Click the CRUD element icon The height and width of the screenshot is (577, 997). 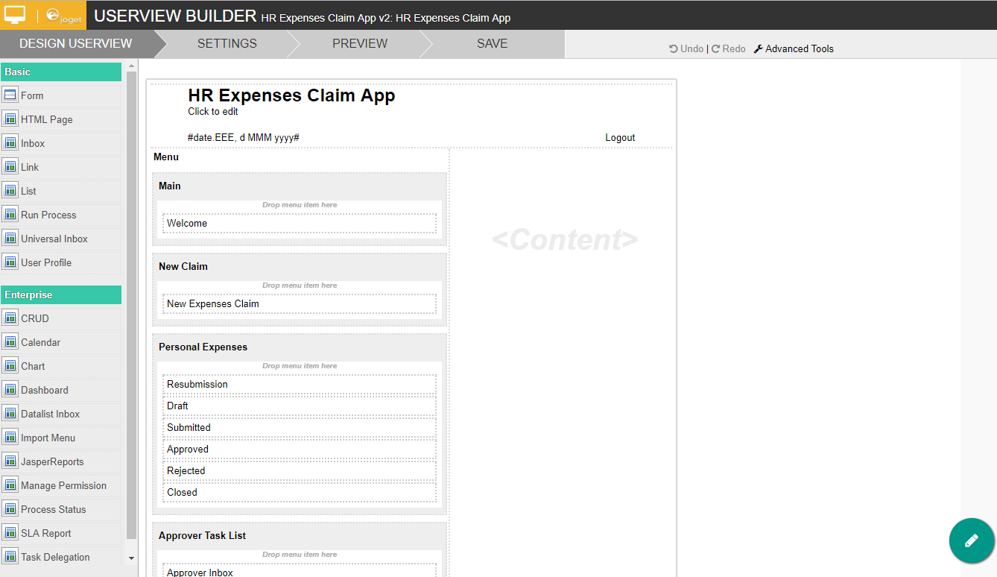pyautogui.click(x=10, y=318)
